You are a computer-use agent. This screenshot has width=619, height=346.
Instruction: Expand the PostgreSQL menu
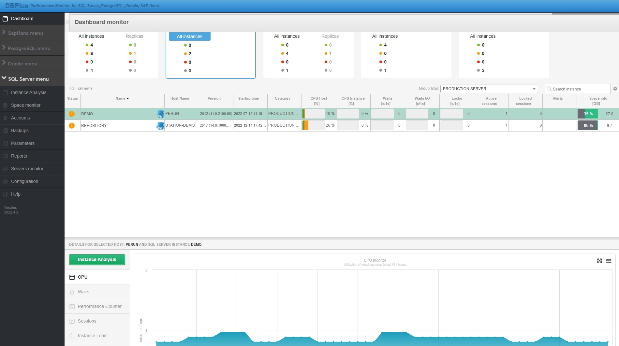point(29,48)
